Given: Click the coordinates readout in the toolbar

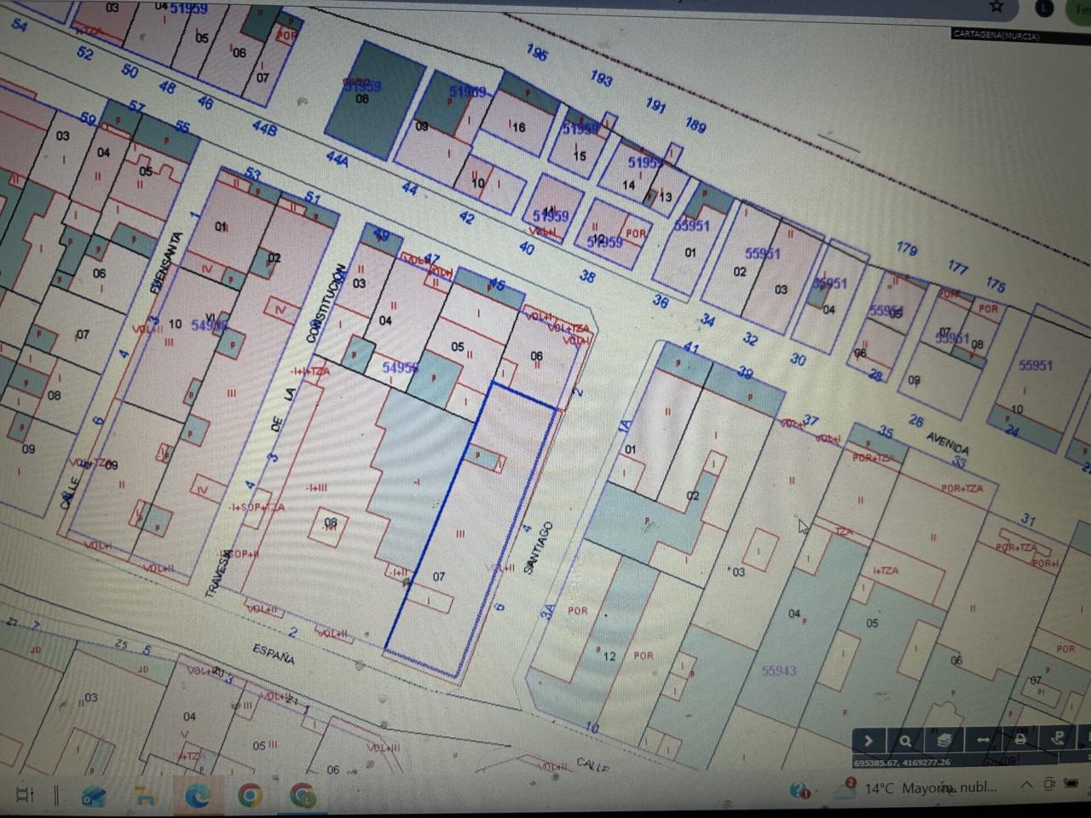Looking at the screenshot, I should 902,763.
